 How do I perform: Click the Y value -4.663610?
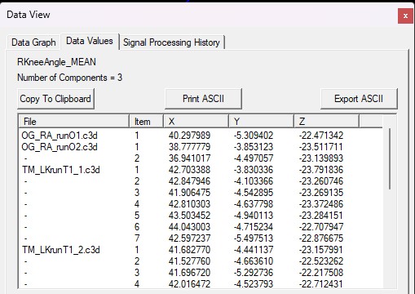pos(254,261)
